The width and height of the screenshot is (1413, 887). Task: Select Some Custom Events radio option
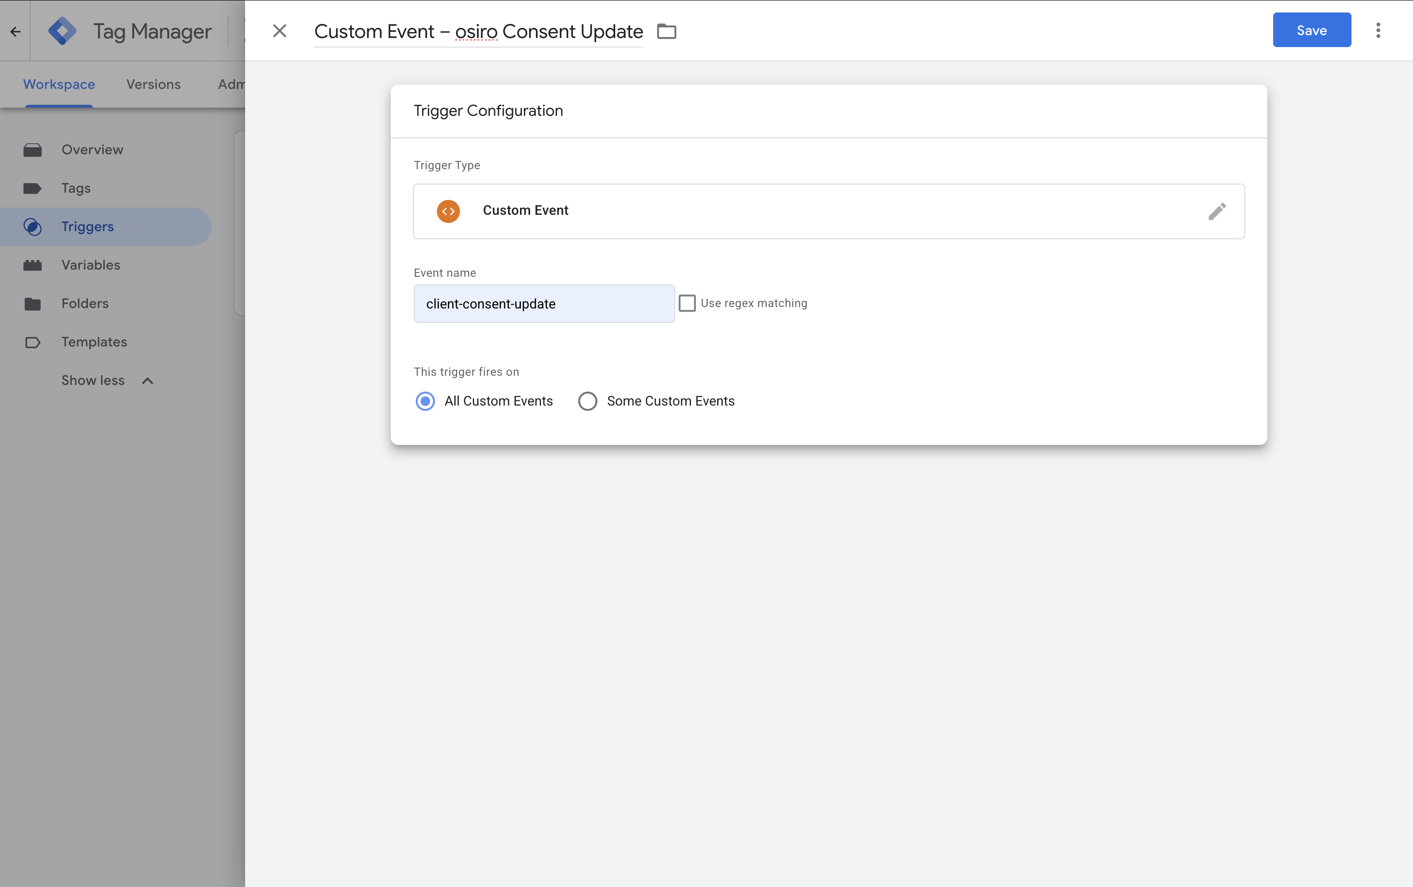[x=587, y=401]
